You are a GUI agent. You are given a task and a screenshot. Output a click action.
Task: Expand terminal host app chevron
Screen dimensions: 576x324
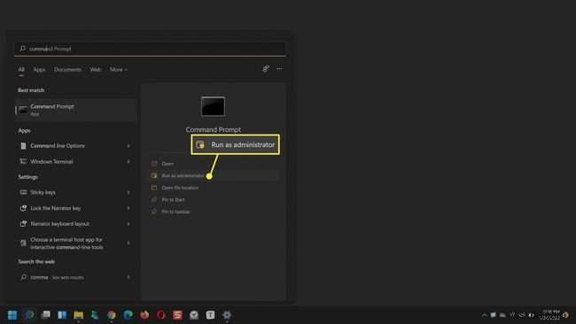[128, 243]
